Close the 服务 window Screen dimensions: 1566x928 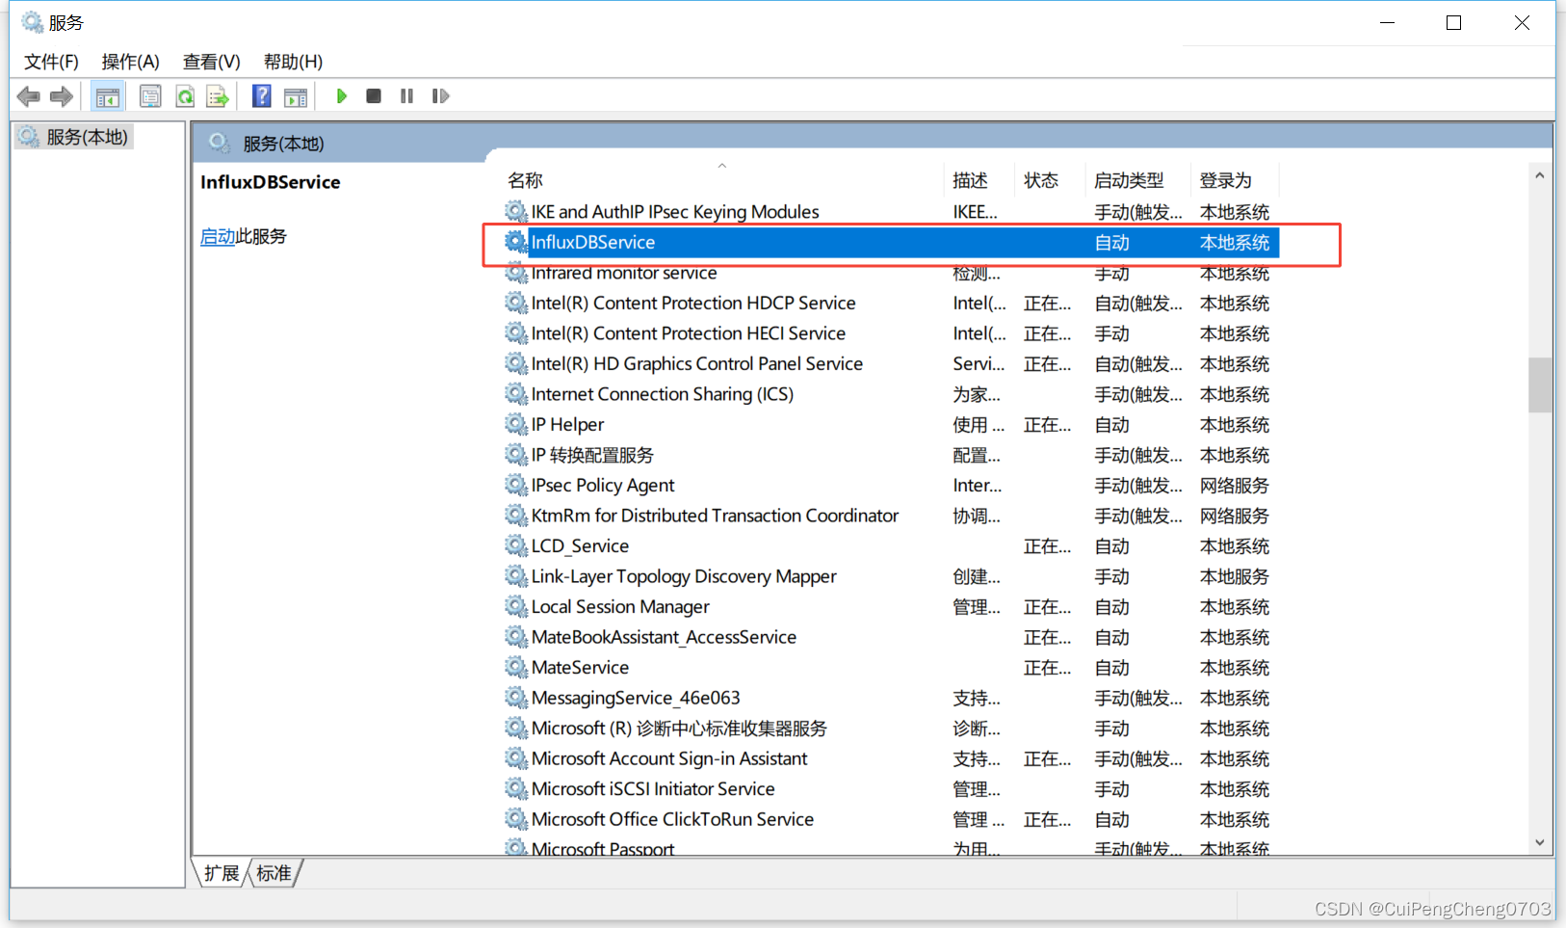pyautogui.click(x=1522, y=22)
